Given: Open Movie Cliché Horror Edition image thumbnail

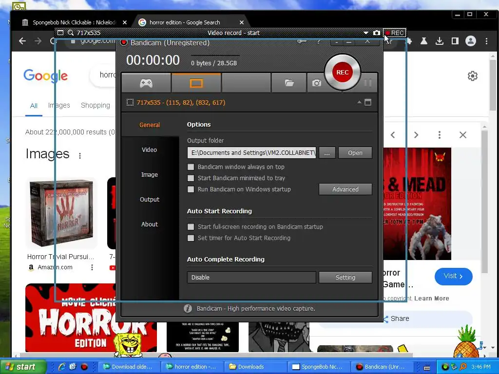Looking at the screenshot, I should [91, 318].
